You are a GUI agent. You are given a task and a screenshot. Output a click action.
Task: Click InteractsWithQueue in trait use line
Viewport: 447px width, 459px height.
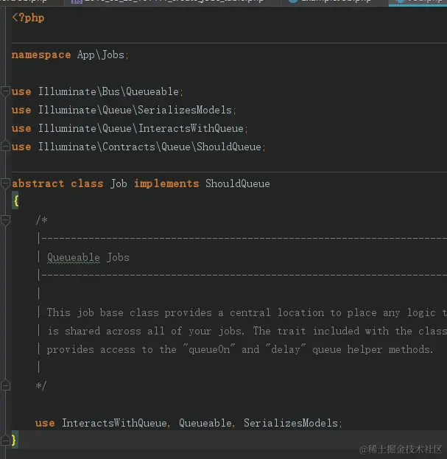(114, 423)
